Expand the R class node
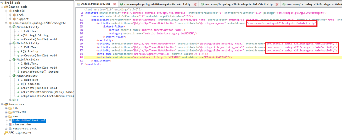342x140 pixels. click(10, 100)
